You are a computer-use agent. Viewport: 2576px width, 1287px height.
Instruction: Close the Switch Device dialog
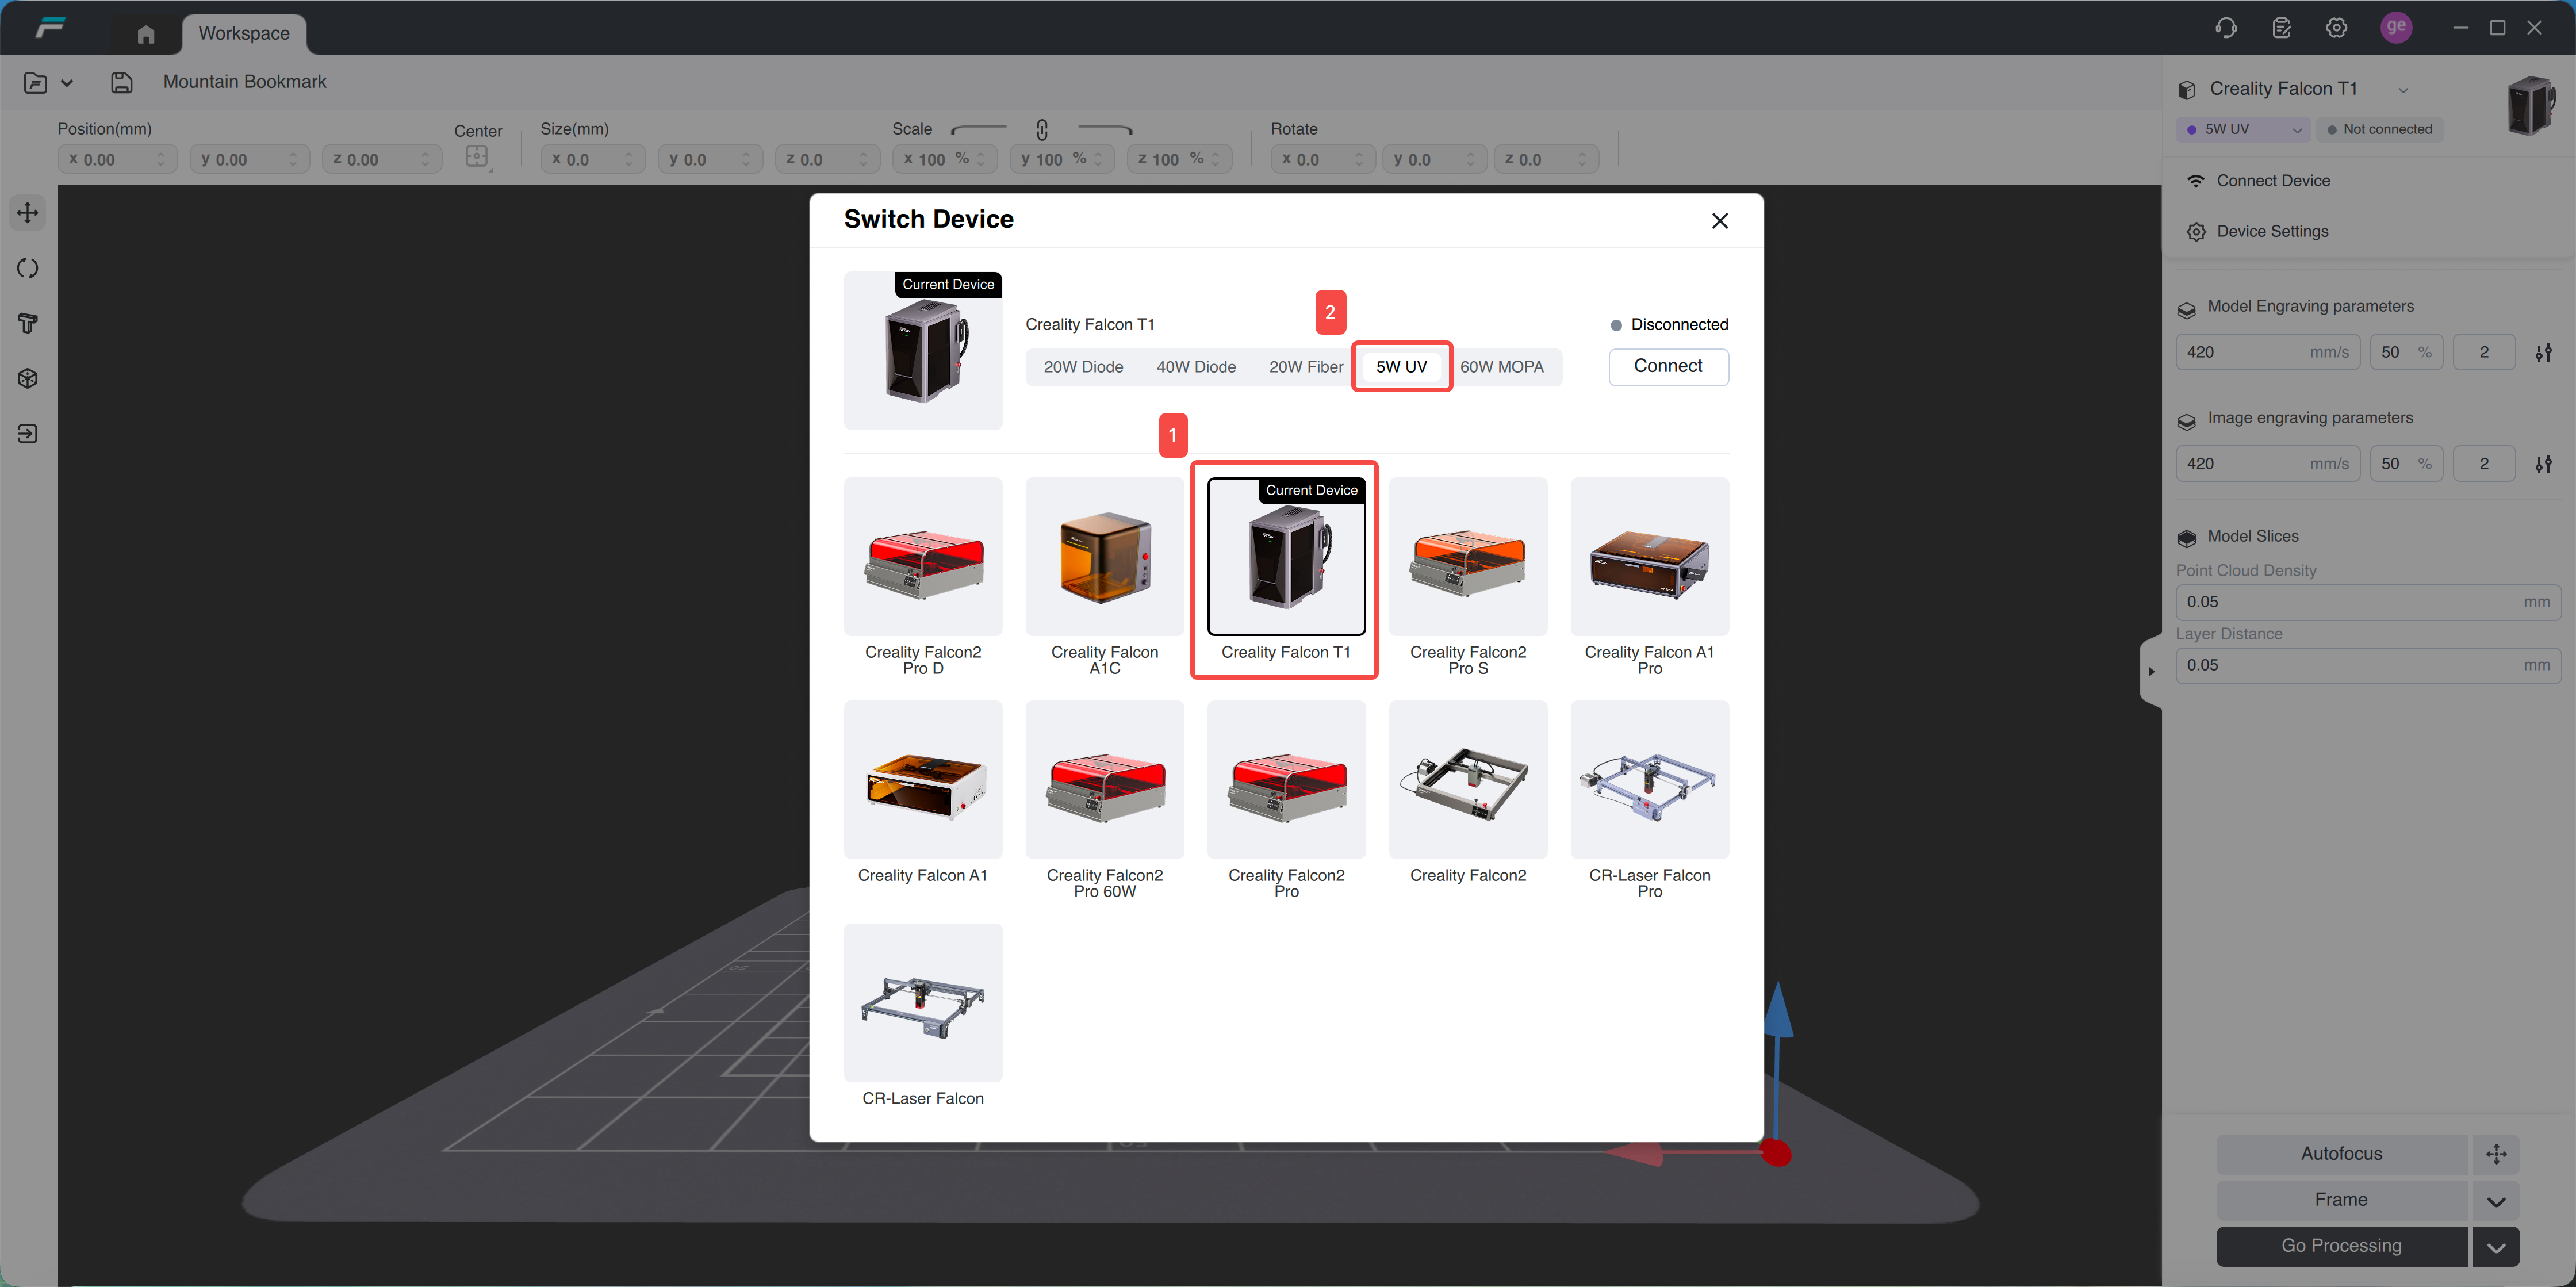click(1720, 221)
